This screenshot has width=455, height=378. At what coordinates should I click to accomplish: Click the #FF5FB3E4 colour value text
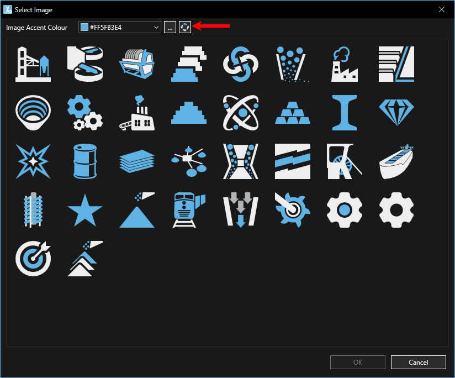[105, 28]
